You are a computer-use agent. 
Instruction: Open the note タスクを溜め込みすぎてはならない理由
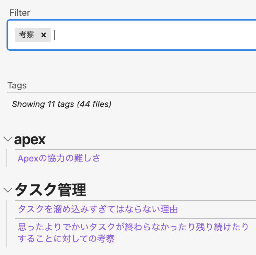98,209
